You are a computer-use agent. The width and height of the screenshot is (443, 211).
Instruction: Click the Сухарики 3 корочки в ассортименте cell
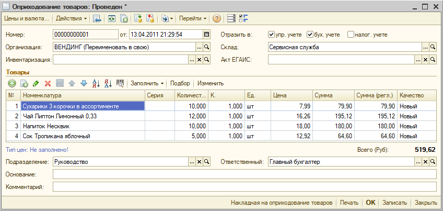(83, 106)
